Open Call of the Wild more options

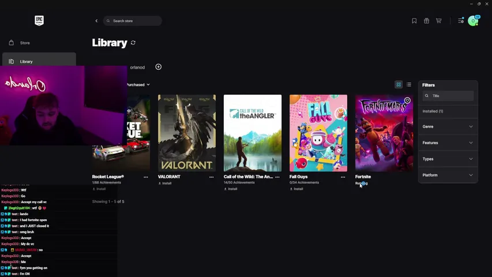click(277, 177)
